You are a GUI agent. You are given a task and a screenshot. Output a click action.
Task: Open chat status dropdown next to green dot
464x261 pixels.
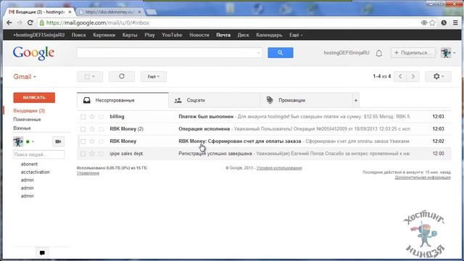click(x=33, y=142)
